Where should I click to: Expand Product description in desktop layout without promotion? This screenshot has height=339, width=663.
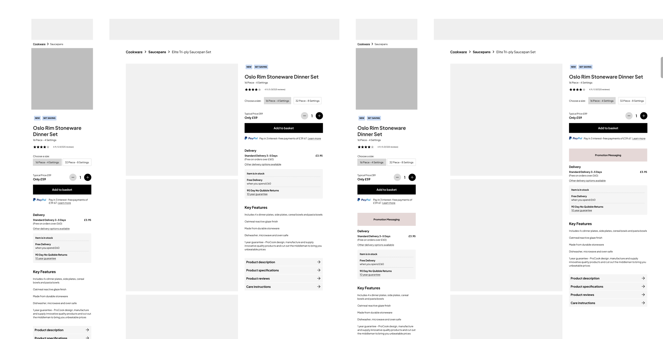[x=284, y=262]
